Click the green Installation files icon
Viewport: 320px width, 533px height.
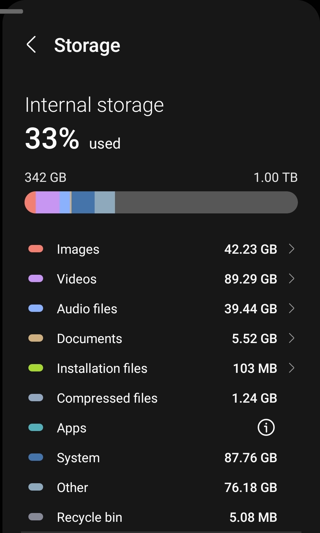[x=35, y=368]
